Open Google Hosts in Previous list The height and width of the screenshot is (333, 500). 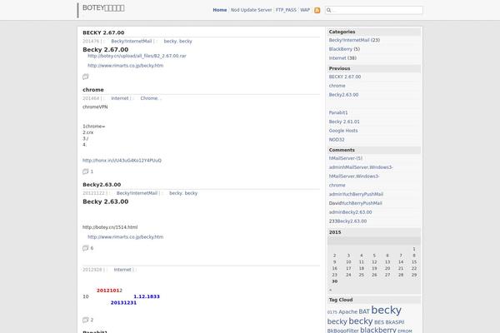click(343, 131)
